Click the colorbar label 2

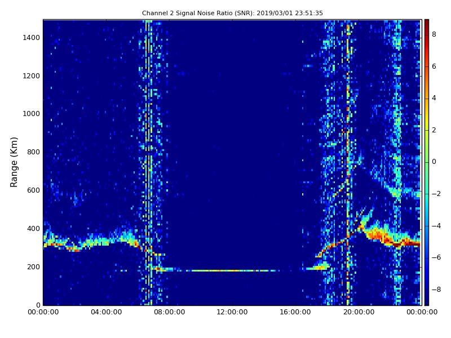[434, 130]
